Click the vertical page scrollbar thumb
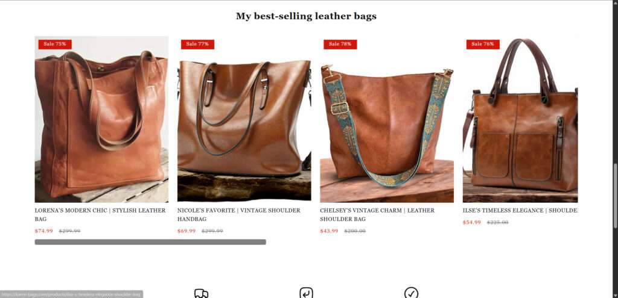Image resolution: width=618 pixels, height=298 pixels. (x=615, y=196)
